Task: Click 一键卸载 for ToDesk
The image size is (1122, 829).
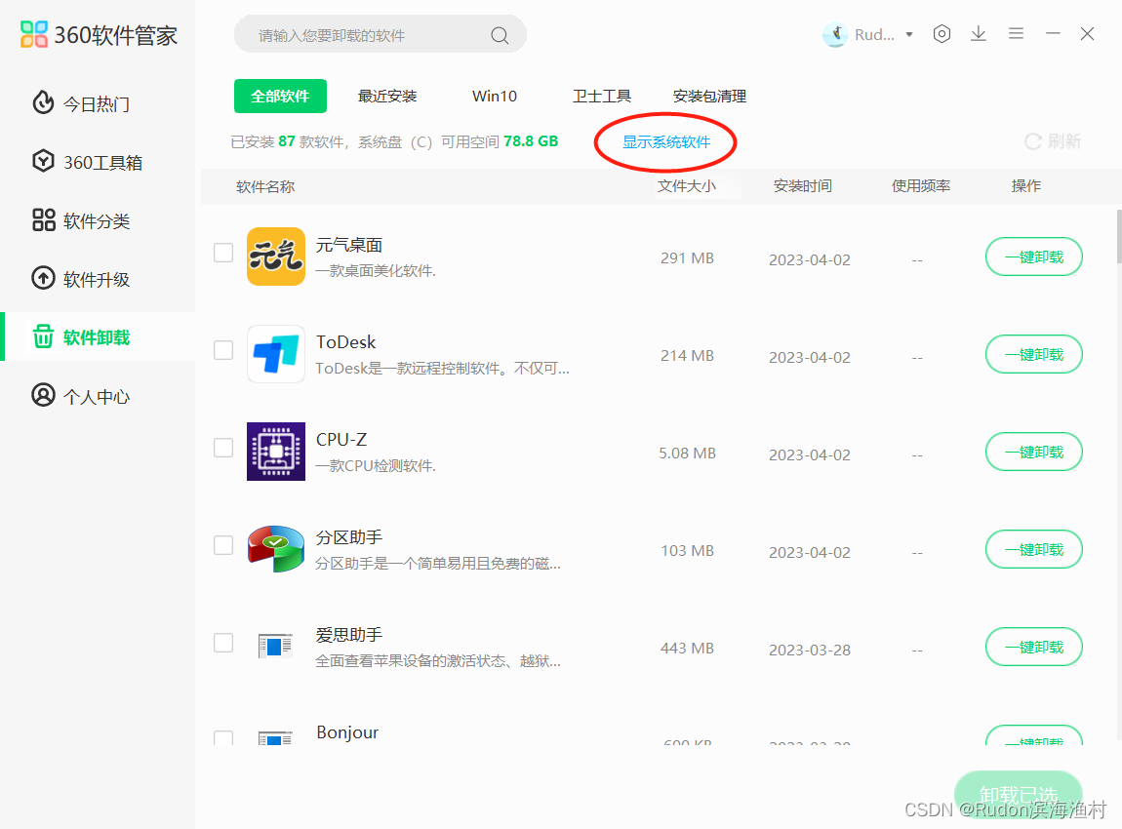Action: (x=1034, y=354)
